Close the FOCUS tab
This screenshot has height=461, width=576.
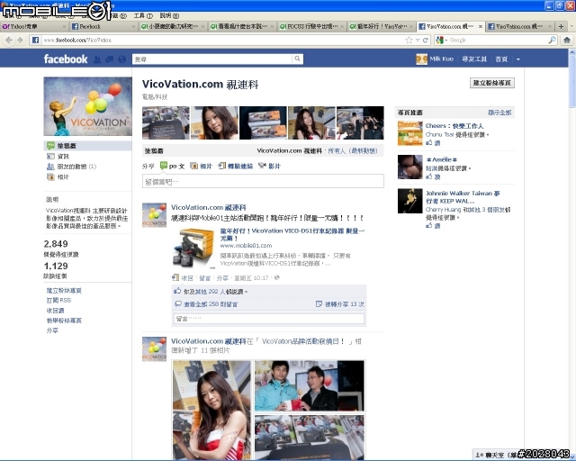342,26
